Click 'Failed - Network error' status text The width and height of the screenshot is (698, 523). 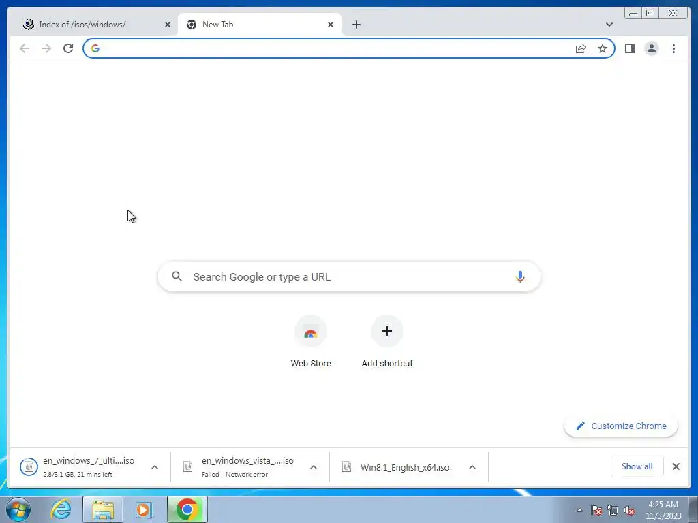(234, 475)
